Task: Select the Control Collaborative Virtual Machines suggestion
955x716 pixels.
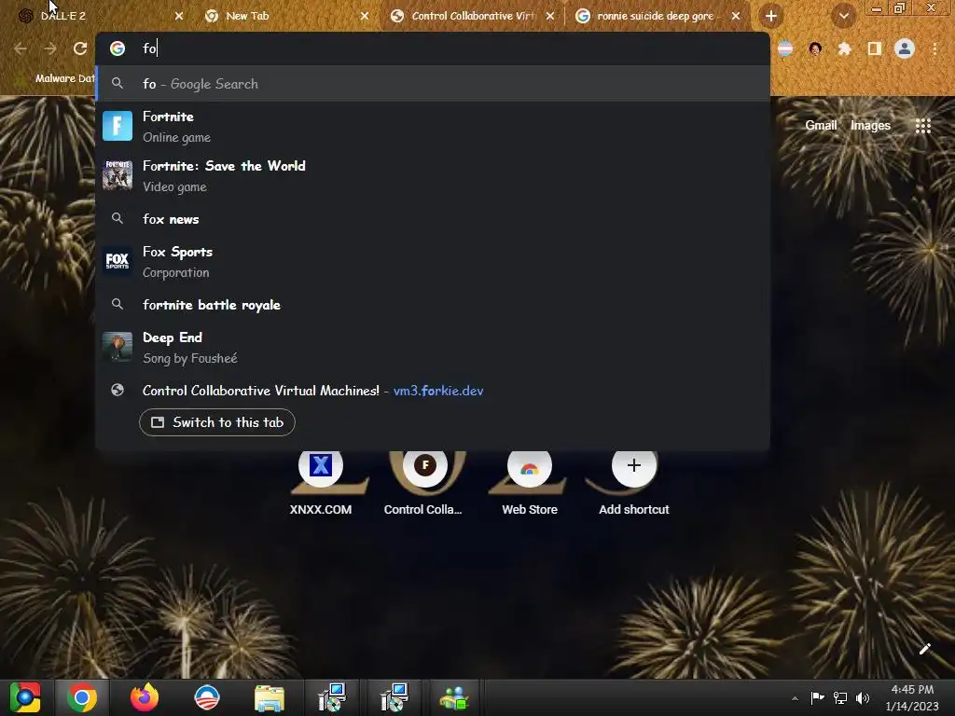Action: [433, 391]
